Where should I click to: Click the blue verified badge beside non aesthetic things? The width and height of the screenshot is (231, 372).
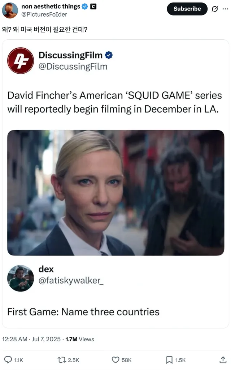tap(85, 6)
